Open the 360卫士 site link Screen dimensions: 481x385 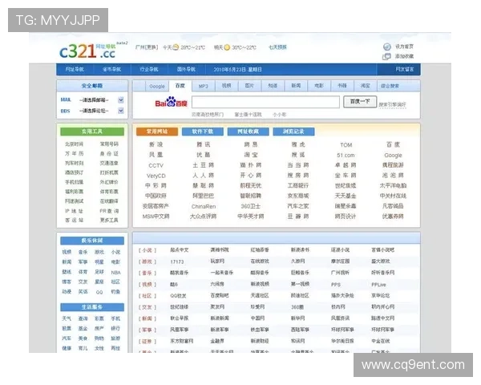[x=251, y=206]
